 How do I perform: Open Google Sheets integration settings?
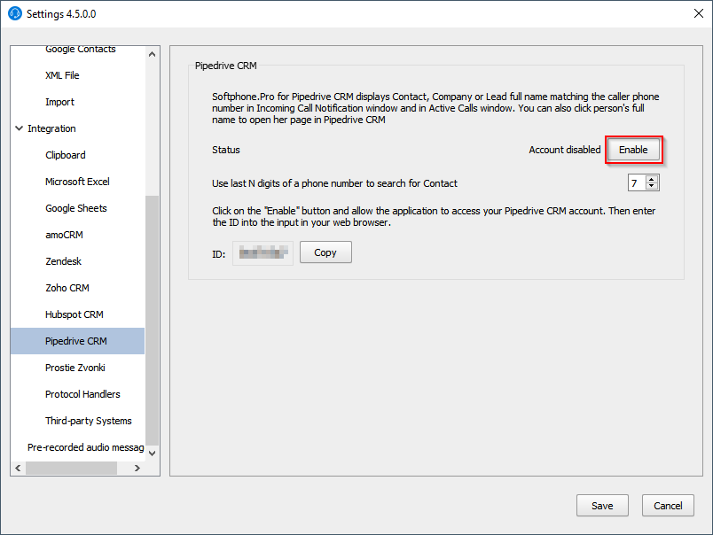click(x=77, y=208)
